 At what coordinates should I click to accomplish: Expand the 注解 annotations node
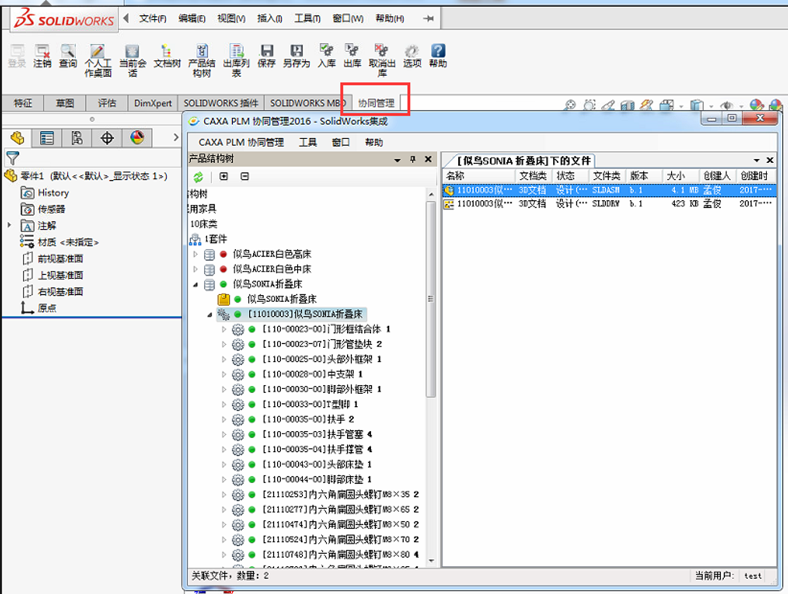tap(9, 226)
